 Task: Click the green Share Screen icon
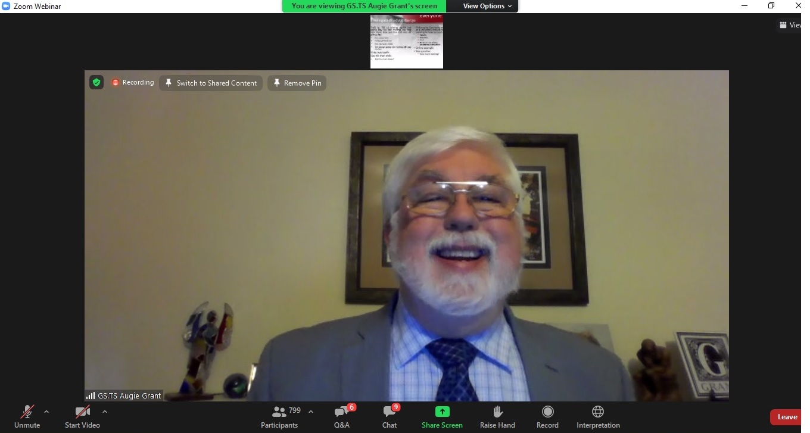(x=442, y=412)
